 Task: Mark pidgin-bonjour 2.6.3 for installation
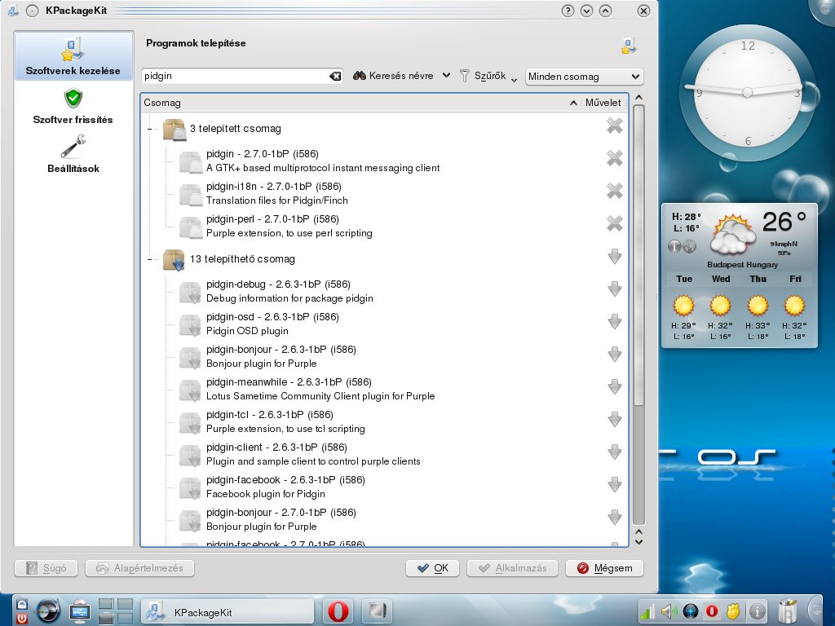click(x=615, y=354)
